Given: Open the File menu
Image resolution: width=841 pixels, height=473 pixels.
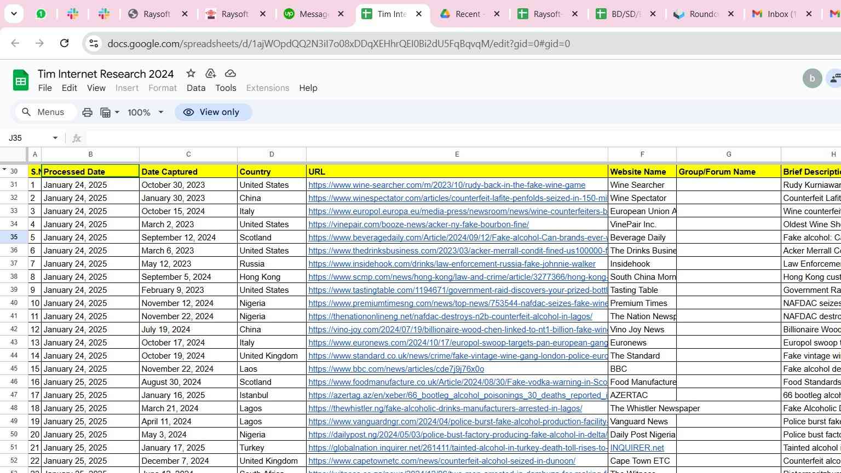Looking at the screenshot, I should [x=45, y=88].
